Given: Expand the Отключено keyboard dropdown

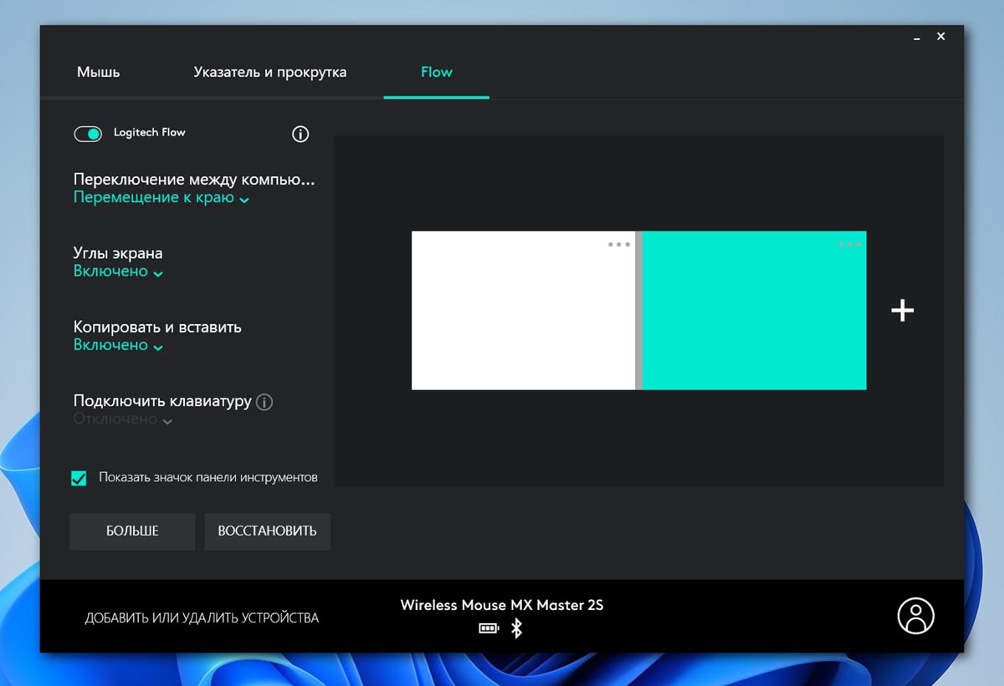Looking at the screenshot, I should (123, 419).
